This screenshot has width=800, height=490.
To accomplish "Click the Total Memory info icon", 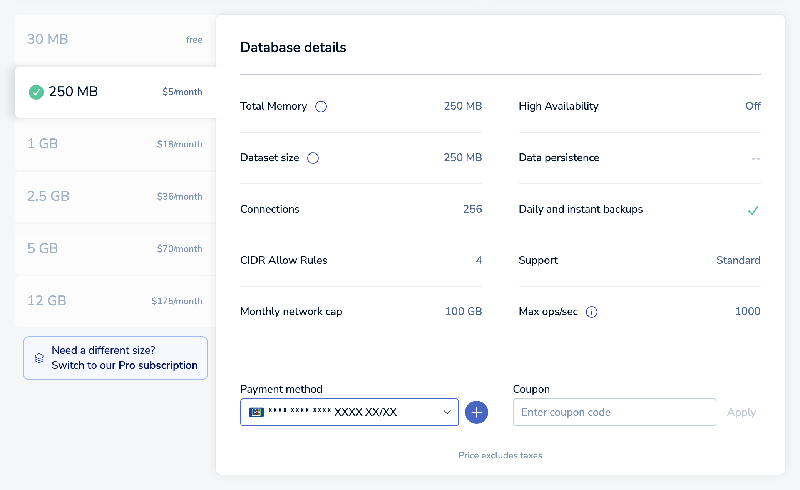I will (321, 107).
